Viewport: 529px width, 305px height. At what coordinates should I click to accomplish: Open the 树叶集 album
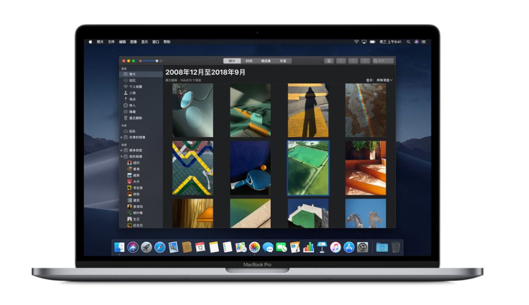(x=135, y=213)
